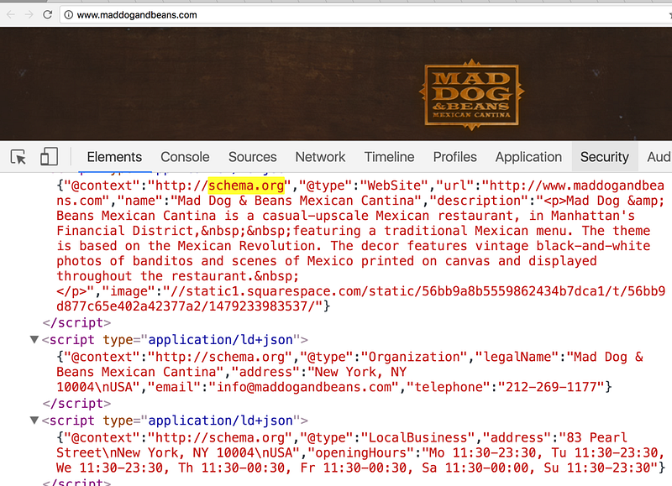Viewport: 672px width, 486px height.
Task: Open the Sources tab
Action: (x=252, y=157)
